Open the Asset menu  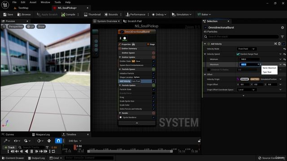33,2
